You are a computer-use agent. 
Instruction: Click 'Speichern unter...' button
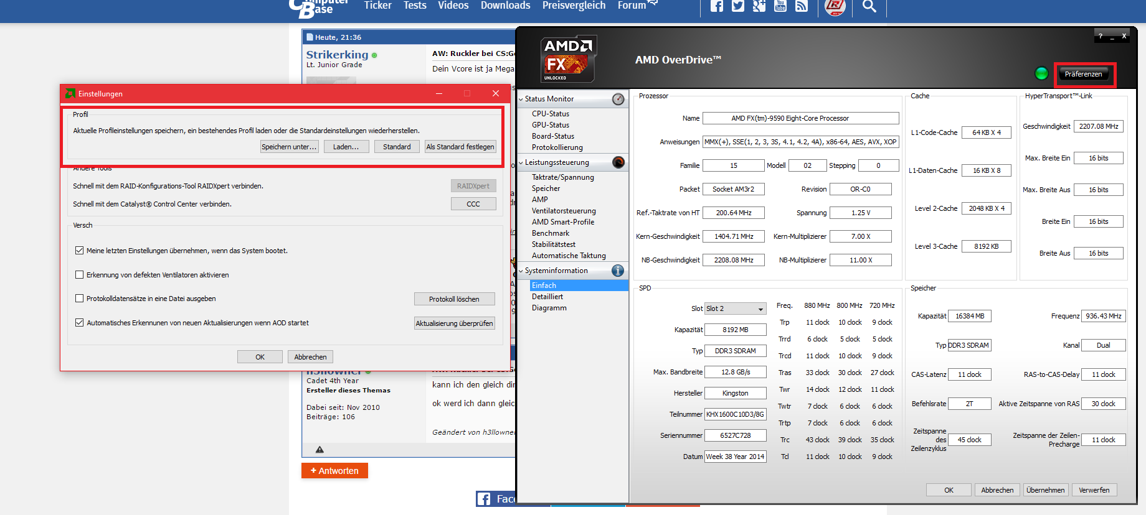290,147
